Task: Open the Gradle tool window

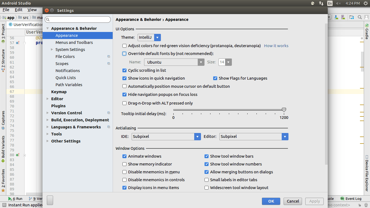Action: coord(367,31)
